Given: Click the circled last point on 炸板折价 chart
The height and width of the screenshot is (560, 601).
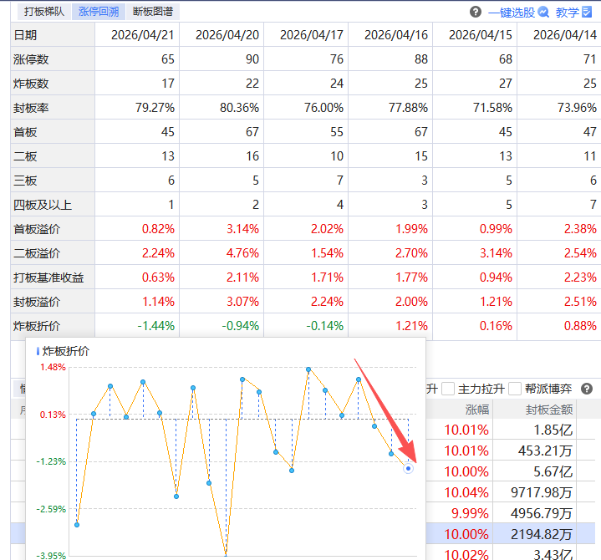Looking at the screenshot, I should [x=408, y=468].
